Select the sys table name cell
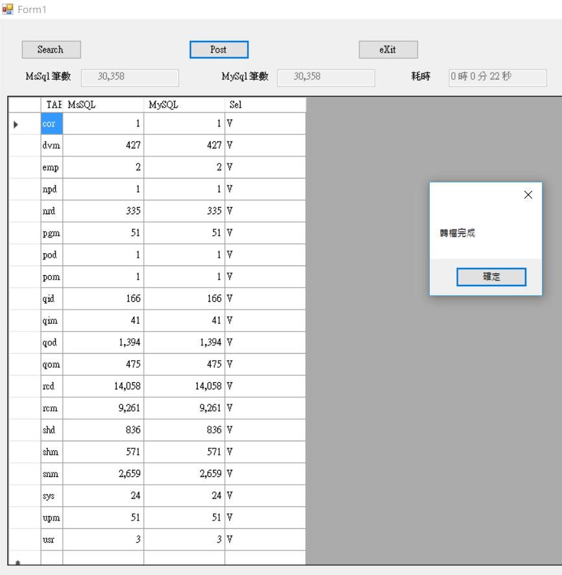Viewport: 562px width, 575px height. 52,496
